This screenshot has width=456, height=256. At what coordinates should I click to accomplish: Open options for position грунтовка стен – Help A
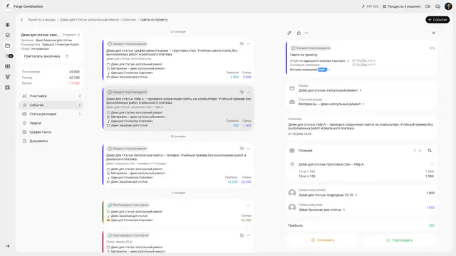click(x=432, y=164)
